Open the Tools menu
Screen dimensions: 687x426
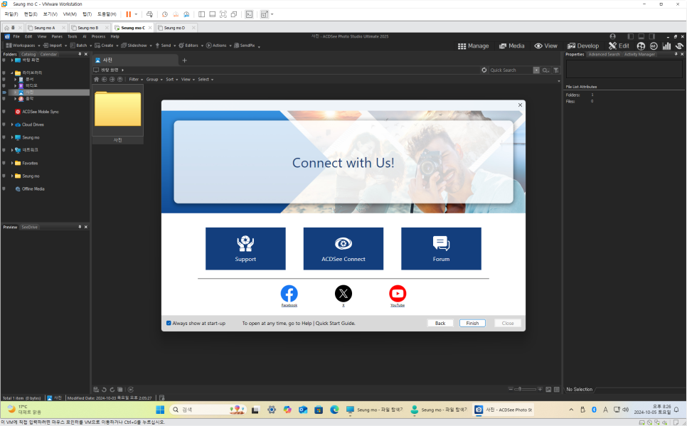(x=71, y=36)
